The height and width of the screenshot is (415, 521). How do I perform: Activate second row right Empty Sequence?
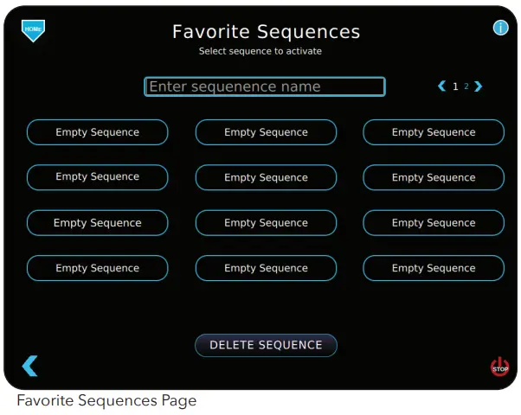[433, 177]
